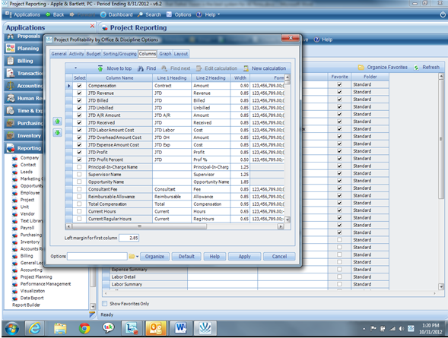
Task: Click the Edit calculation icon
Action: click(x=199, y=68)
